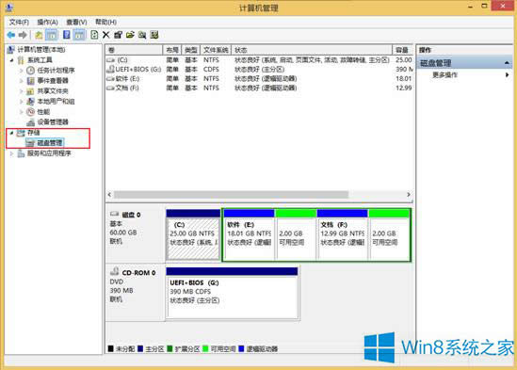This screenshot has height=370, width=517.
Task: Expand the 共享文件夹 node arrow
Action: point(21,90)
